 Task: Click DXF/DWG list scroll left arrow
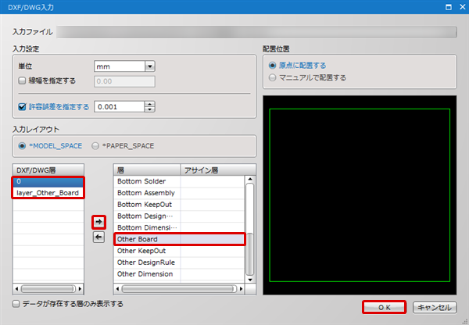click(16, 289)
